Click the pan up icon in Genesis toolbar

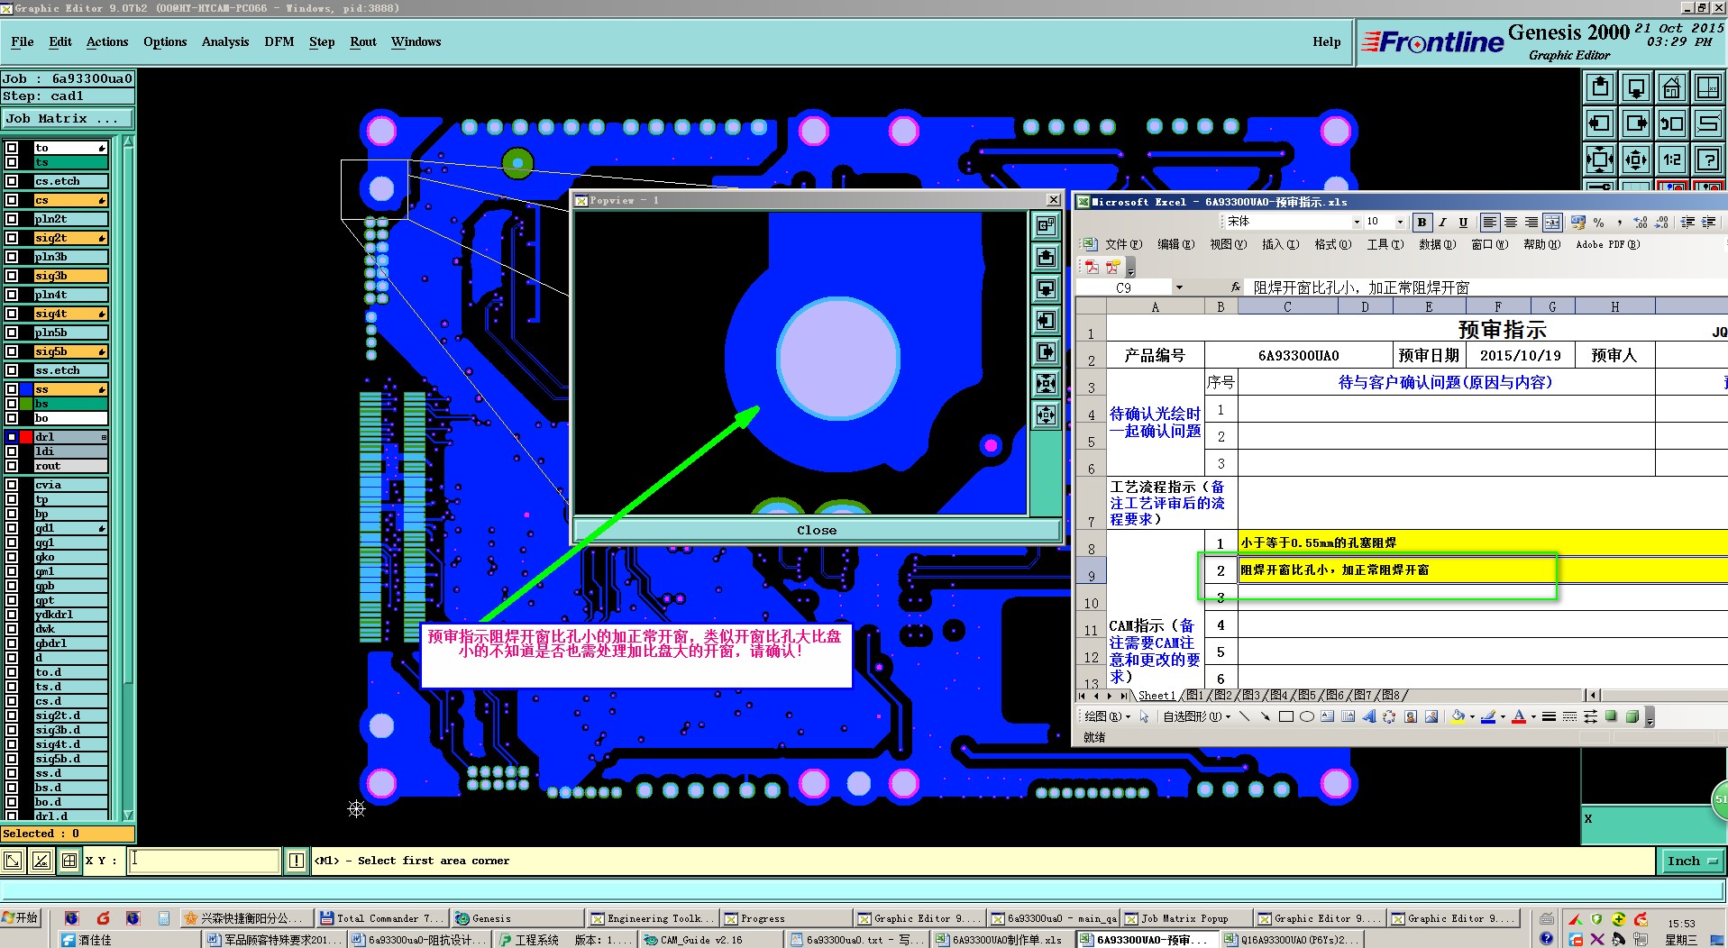pyautogui.click(x=1600, y=87)
